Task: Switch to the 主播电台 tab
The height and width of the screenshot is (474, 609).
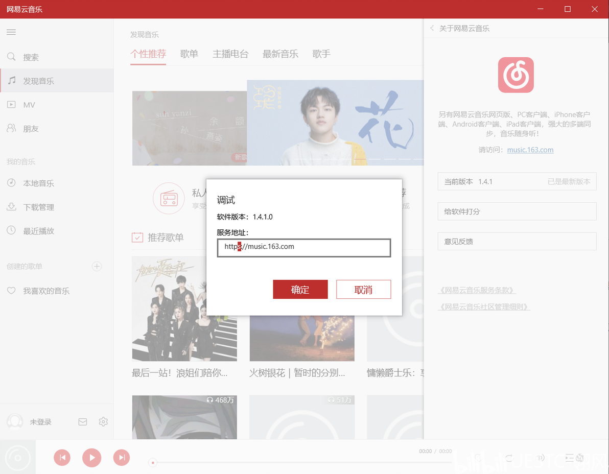Action: click(x=230, y=54)
